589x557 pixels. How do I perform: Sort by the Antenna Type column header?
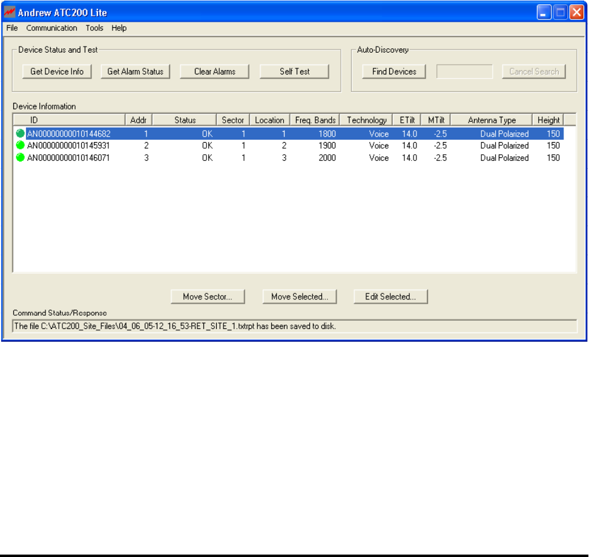point(492,120)
